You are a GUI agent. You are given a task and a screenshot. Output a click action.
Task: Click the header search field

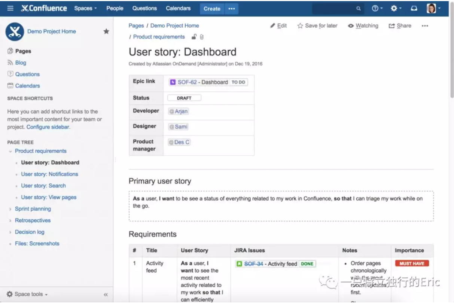click(x=338, y=9)
